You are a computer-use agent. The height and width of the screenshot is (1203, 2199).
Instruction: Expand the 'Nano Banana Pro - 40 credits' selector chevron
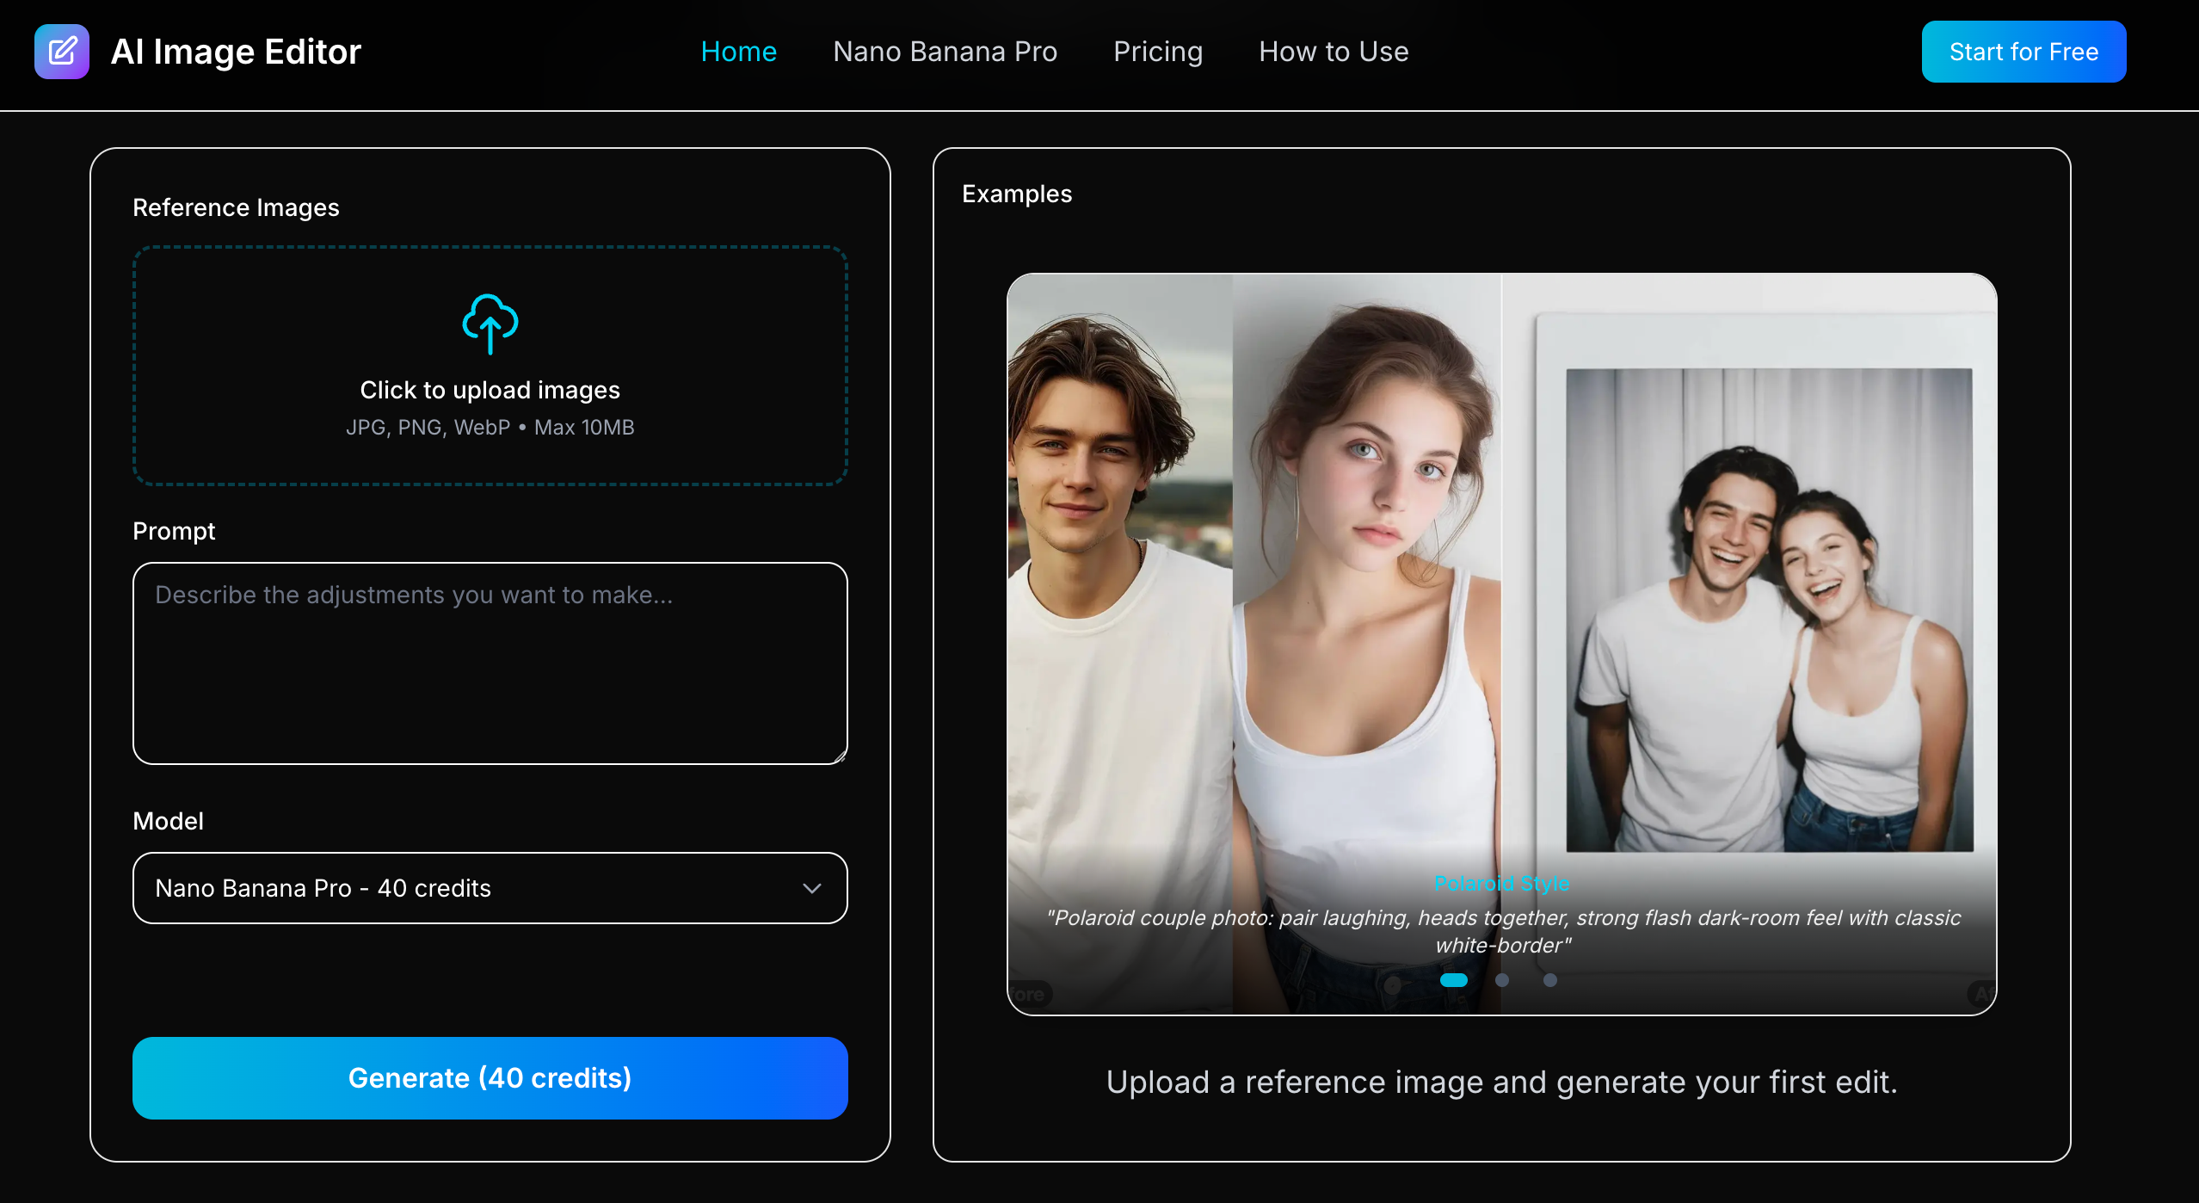810,888
